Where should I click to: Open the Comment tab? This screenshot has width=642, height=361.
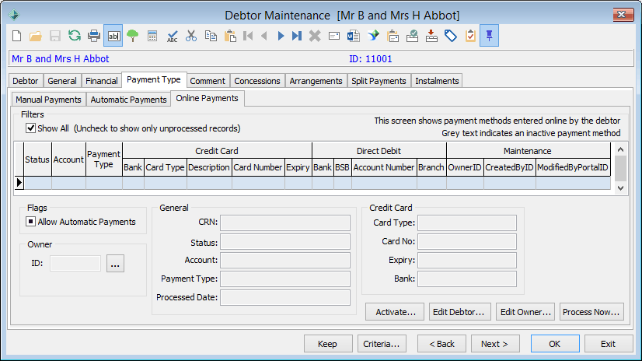click(x=208, y=81)
